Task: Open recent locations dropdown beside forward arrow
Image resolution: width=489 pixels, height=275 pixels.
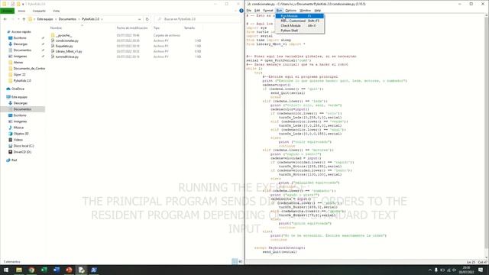Action: point(18,19)
